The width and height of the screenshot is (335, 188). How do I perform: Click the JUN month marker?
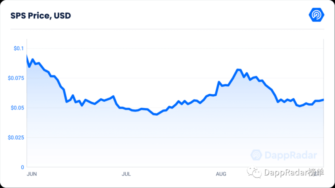pyautogui.click(x=32, y=174)
